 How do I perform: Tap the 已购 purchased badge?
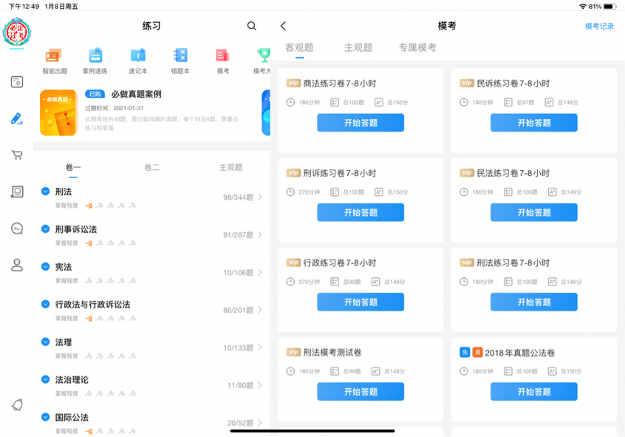[x=95, y=94]
